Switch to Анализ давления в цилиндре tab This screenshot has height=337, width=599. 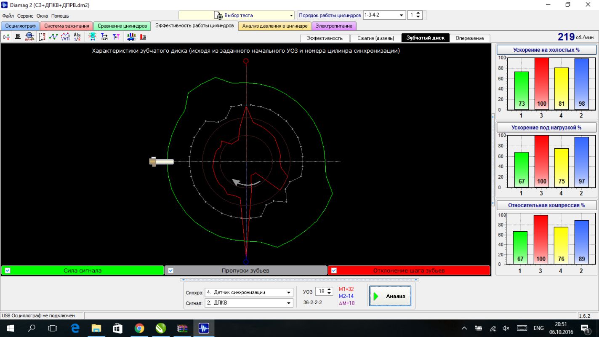(x=275, y=26)
